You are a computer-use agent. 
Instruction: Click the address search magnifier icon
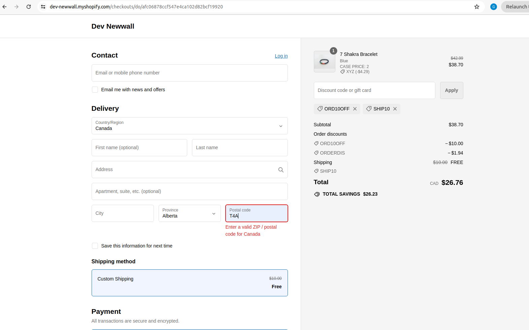280,170
